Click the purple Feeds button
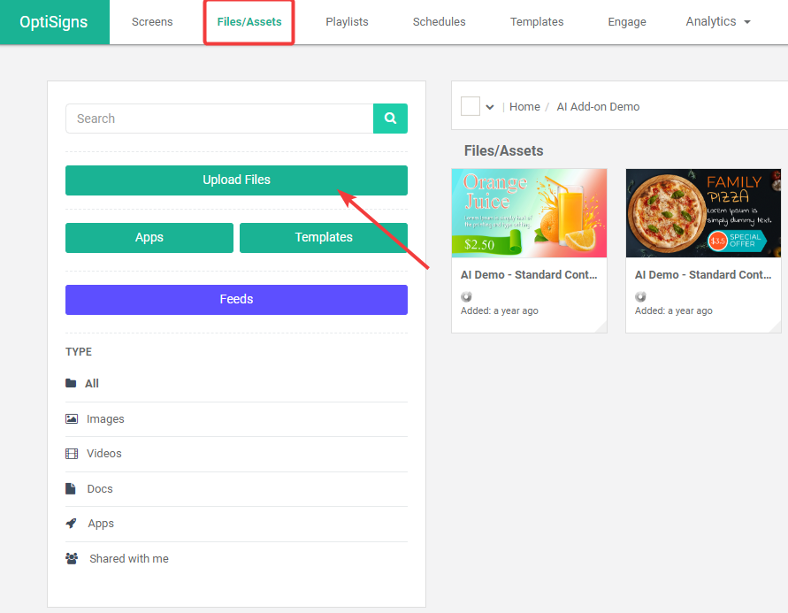This screenshot has width=788, height=613. [236, 300]
